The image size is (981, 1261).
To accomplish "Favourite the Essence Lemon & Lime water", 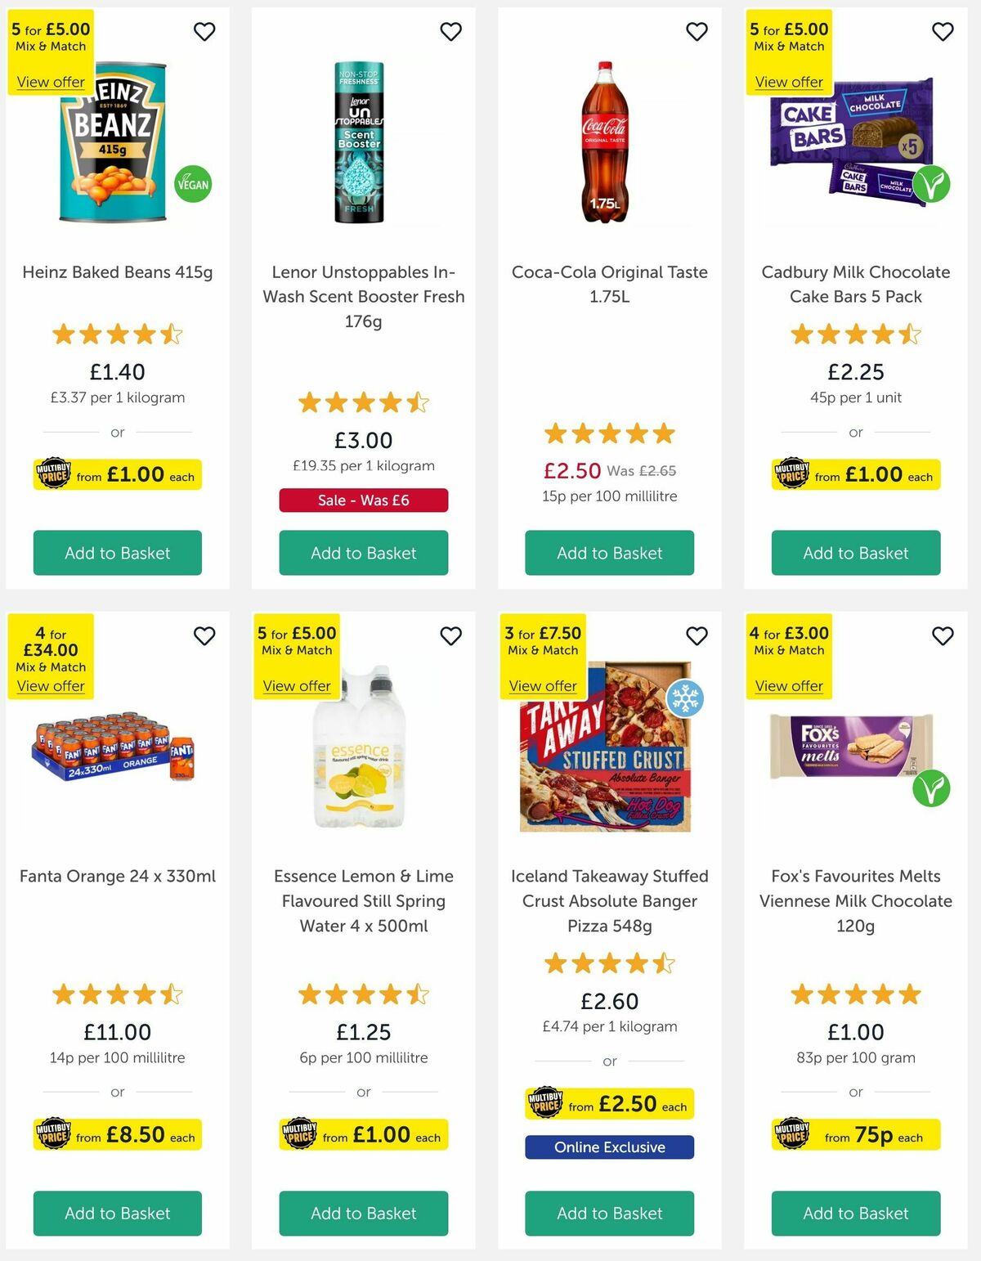I will pyautogui.click(x=450, y=635).
